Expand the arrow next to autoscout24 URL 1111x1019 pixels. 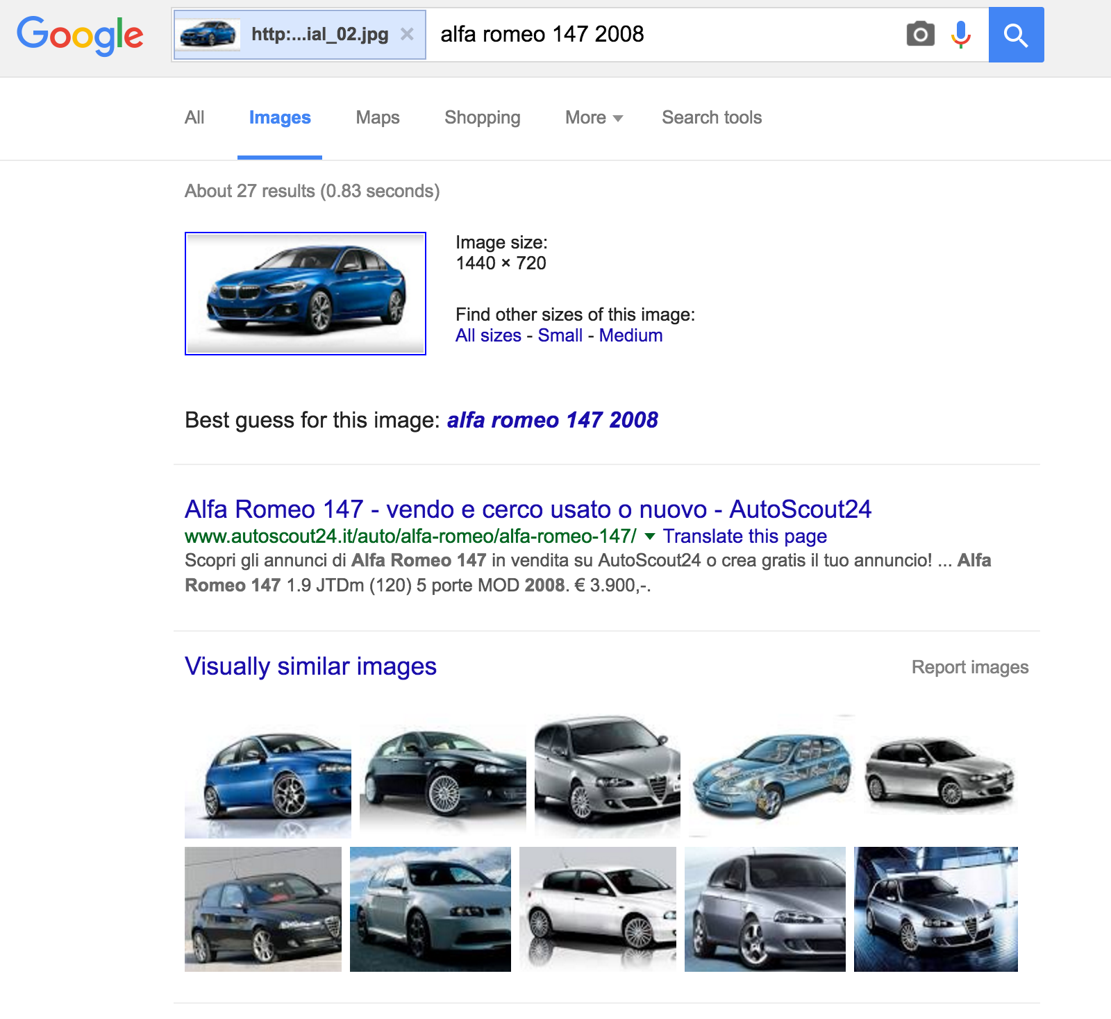pos(650,536)
